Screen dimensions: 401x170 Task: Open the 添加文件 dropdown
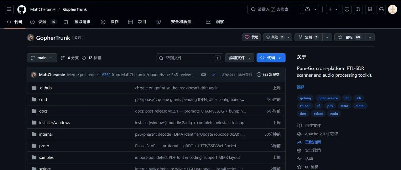click(x=240, y=58)
